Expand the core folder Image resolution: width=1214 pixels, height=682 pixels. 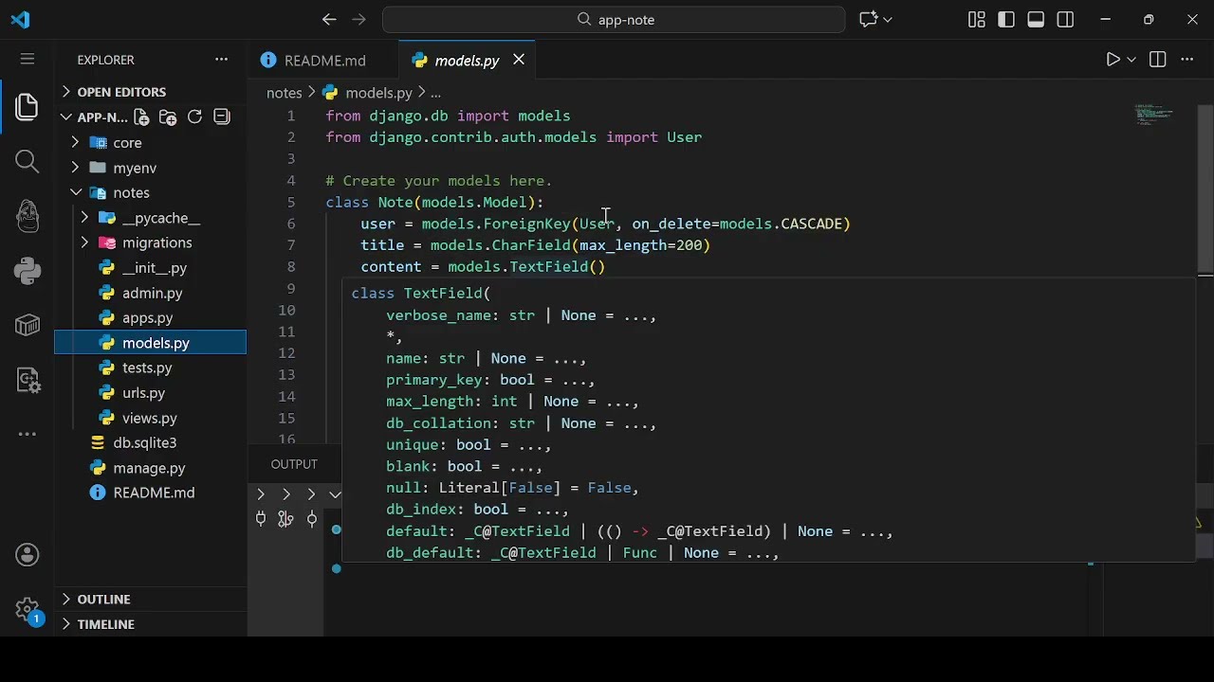click(x=75, y=143)
